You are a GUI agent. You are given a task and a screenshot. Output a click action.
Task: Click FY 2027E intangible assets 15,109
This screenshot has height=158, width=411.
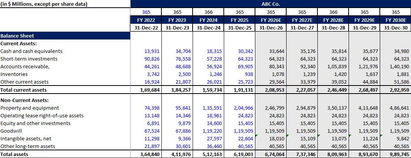pyautogui.click(x=308, y=139)
